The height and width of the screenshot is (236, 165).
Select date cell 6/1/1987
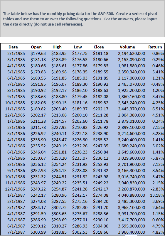(16, 226)
